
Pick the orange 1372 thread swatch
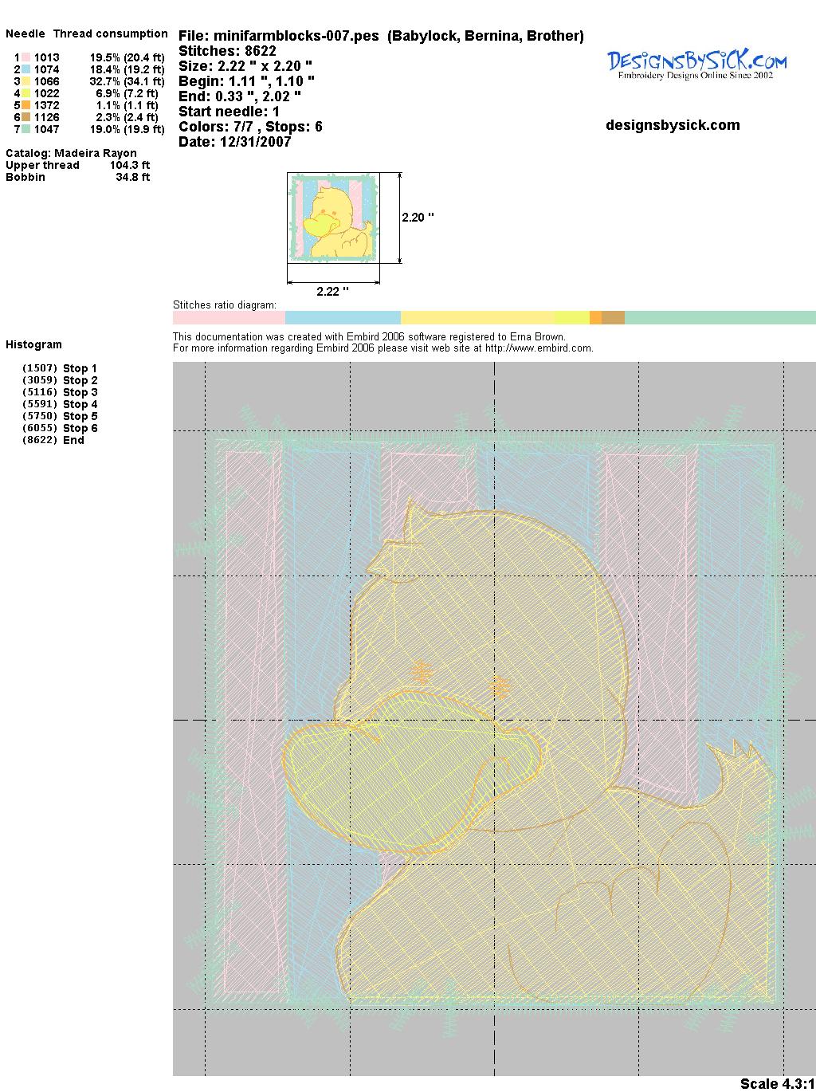[x=26, y=105]
